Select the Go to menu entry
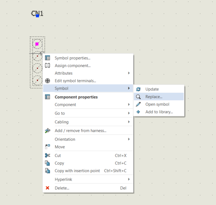The height and width of the screenshot is (205, 216). 88,113
